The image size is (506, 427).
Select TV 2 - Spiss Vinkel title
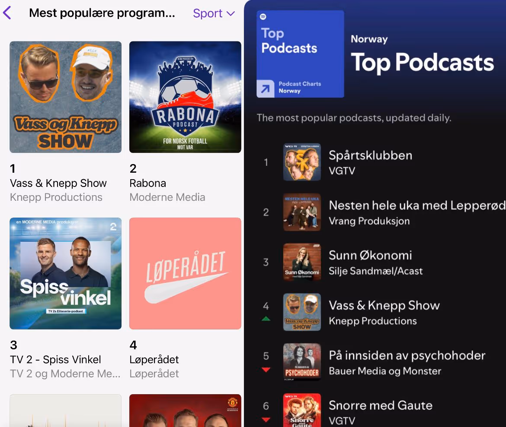click(55, 359)
